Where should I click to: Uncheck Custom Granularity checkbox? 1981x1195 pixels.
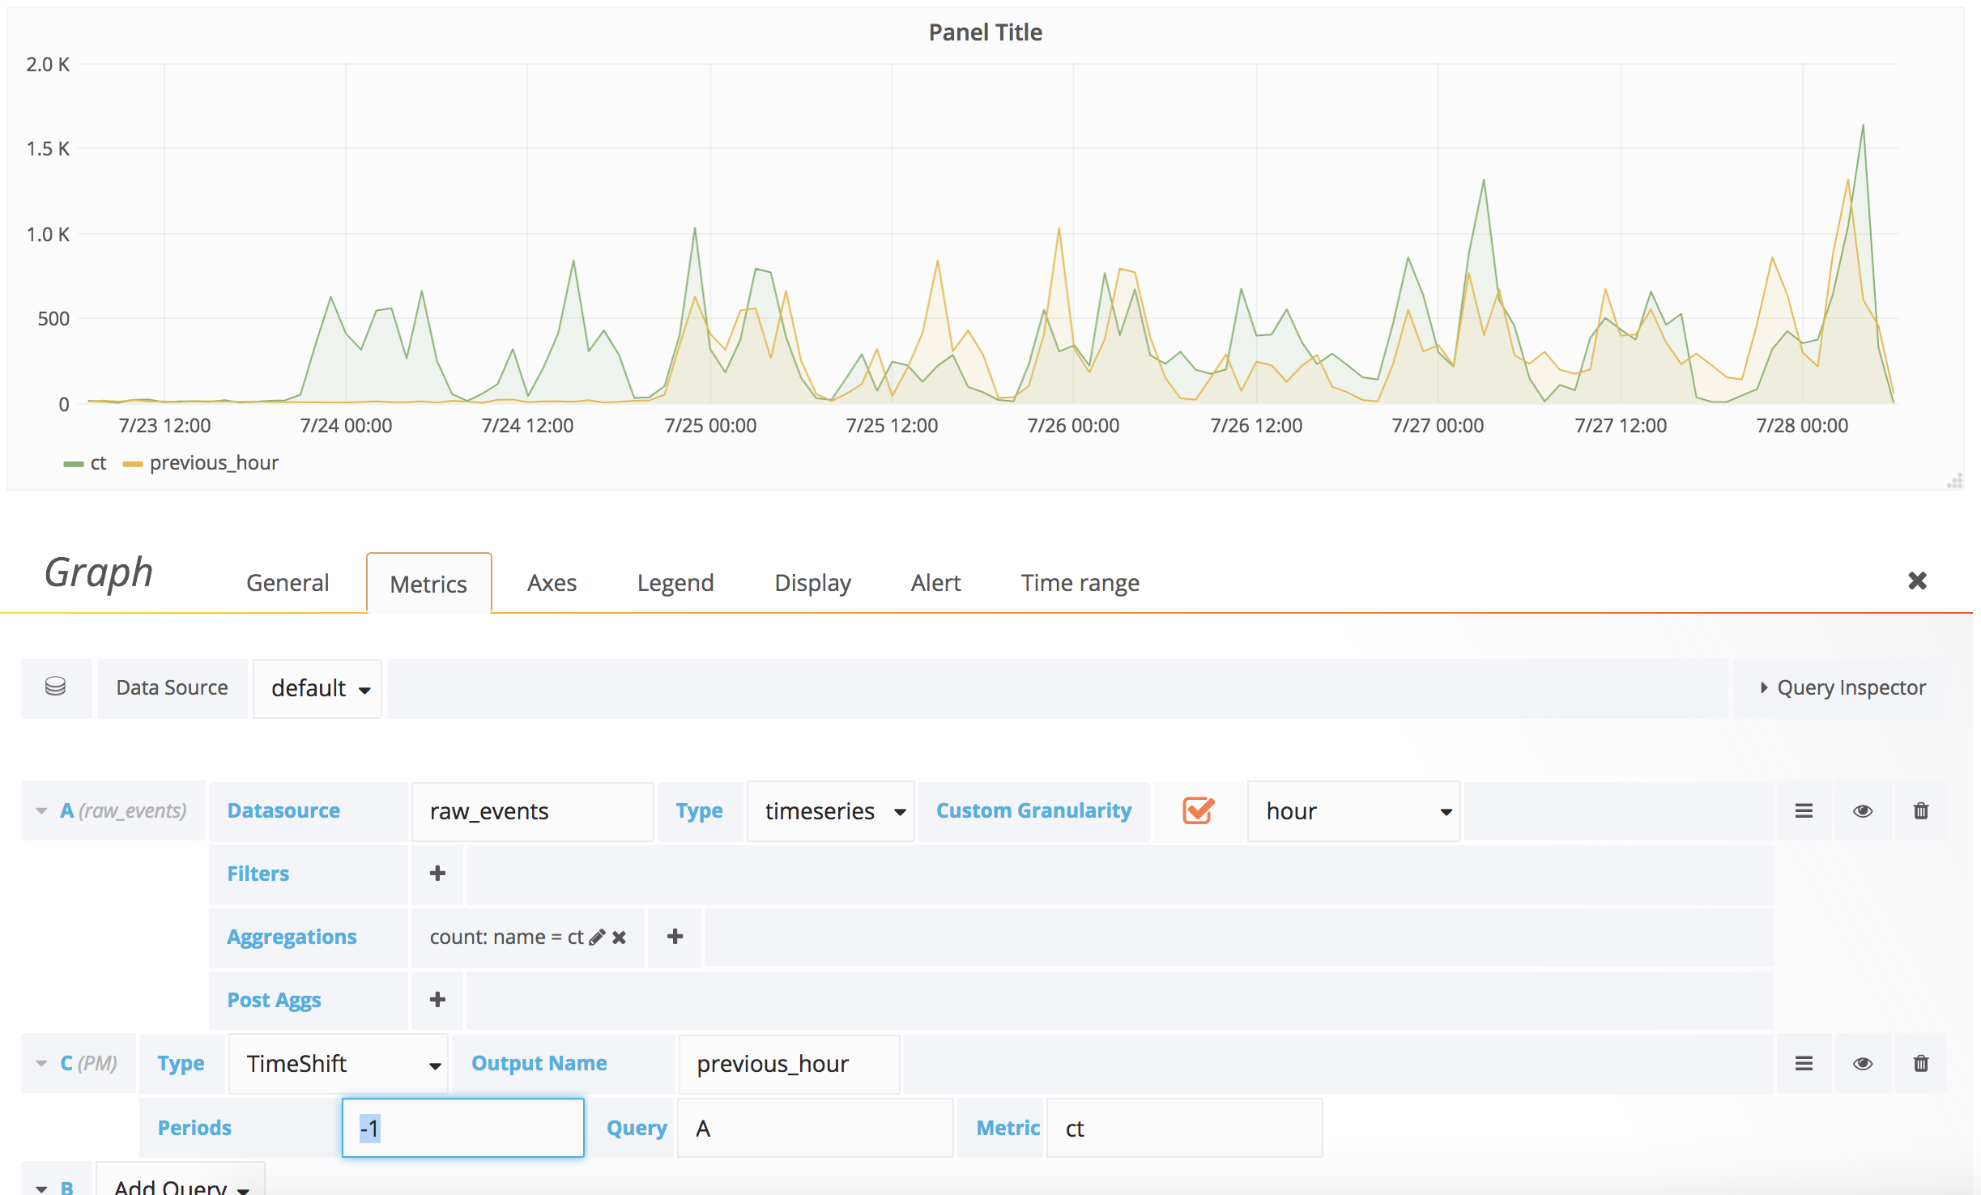(1198, 810)
